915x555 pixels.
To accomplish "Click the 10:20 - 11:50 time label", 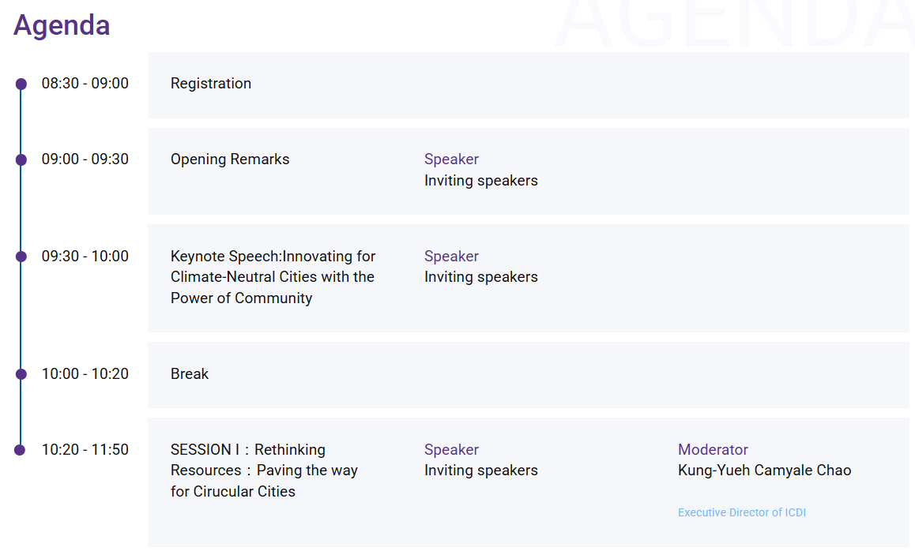I will click(x=85, y=449).
